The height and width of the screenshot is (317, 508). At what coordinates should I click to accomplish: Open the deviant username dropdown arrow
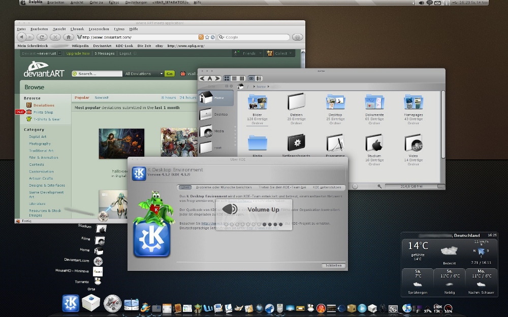[59, 53]
